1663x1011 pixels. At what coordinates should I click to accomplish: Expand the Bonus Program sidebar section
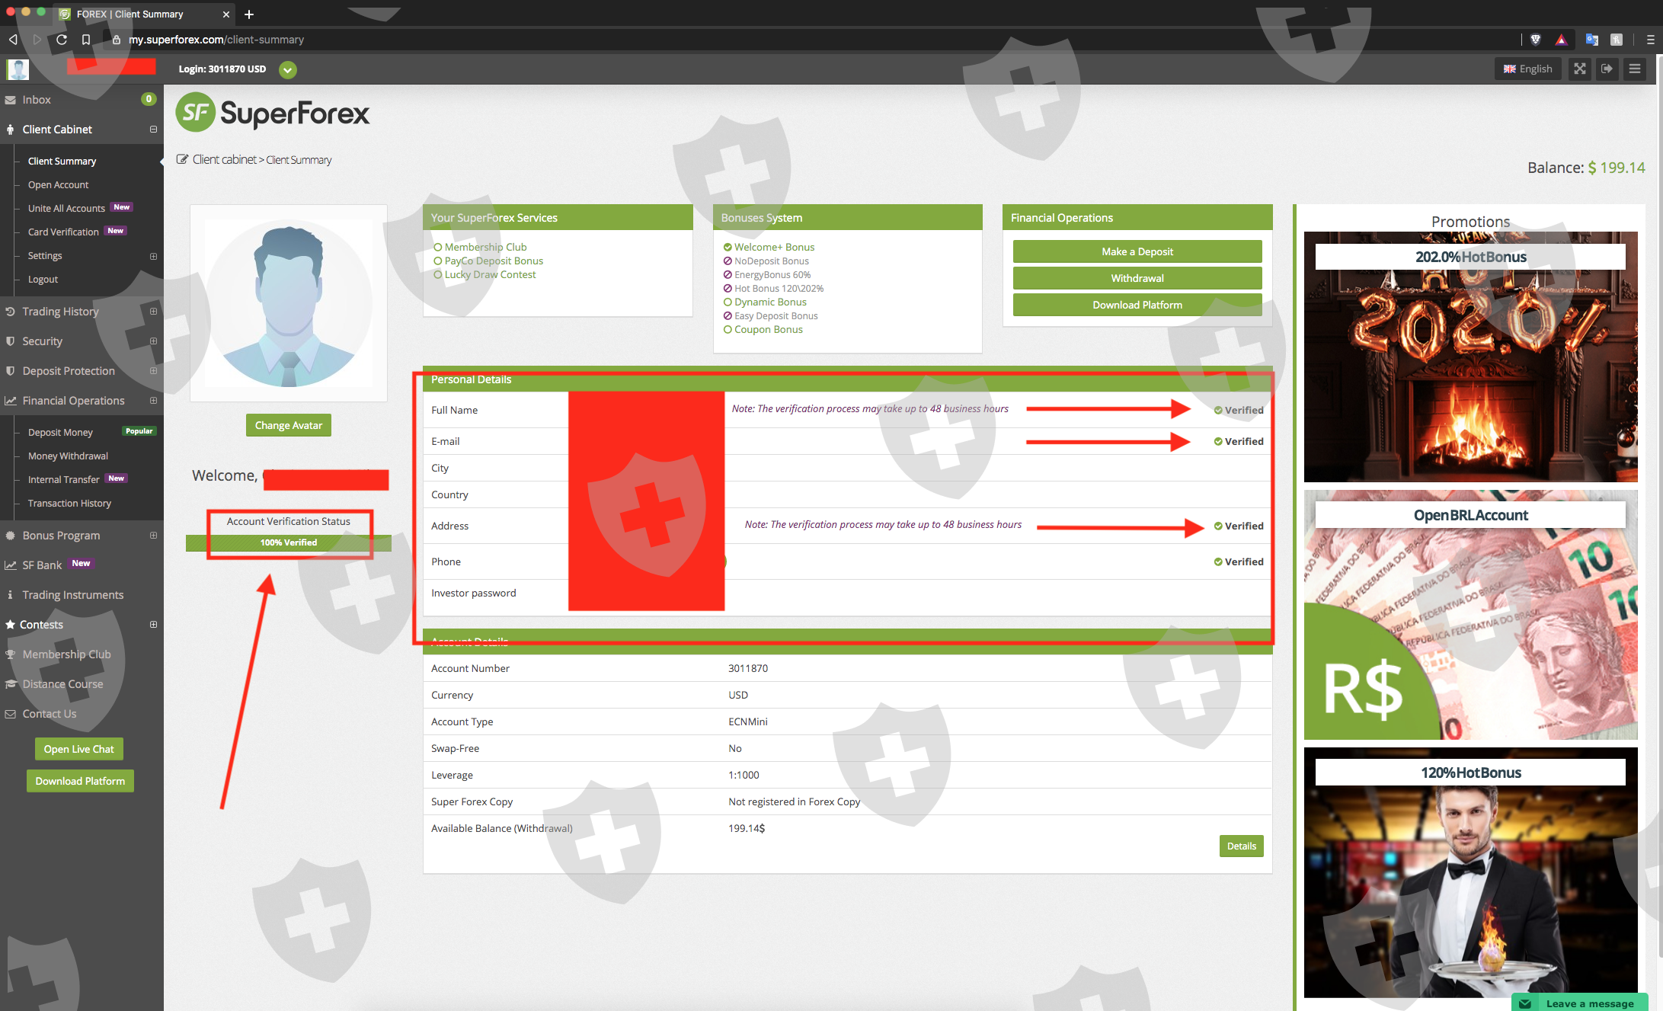(153, 536)
